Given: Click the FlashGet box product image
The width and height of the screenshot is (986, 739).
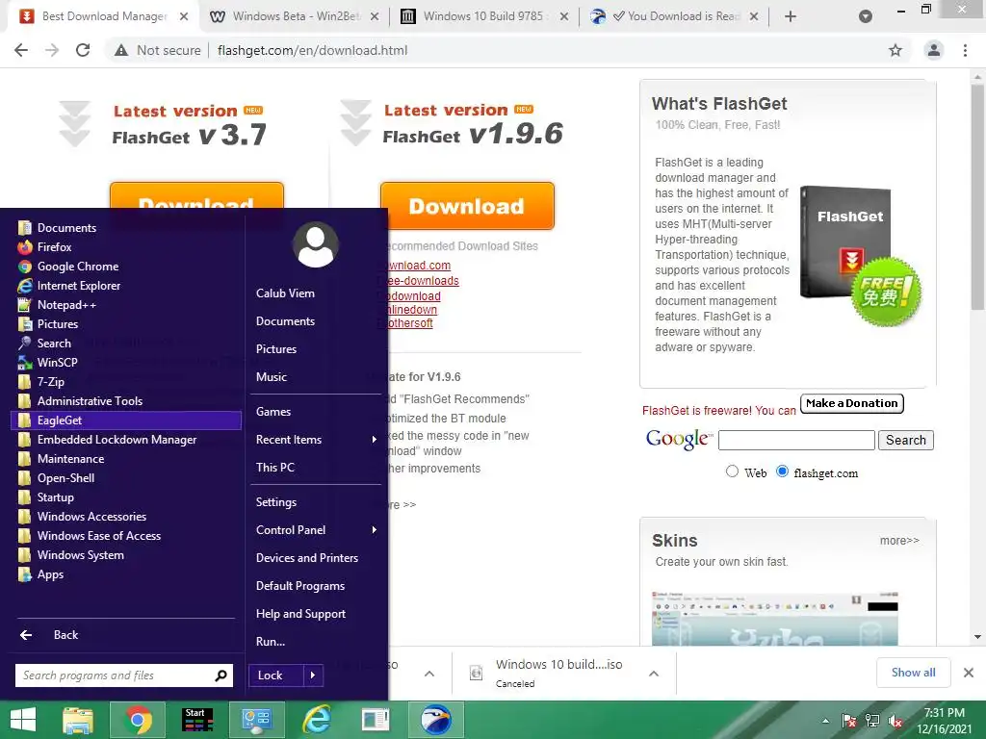Looking at the screenshot, I should (x=845, y=242).
